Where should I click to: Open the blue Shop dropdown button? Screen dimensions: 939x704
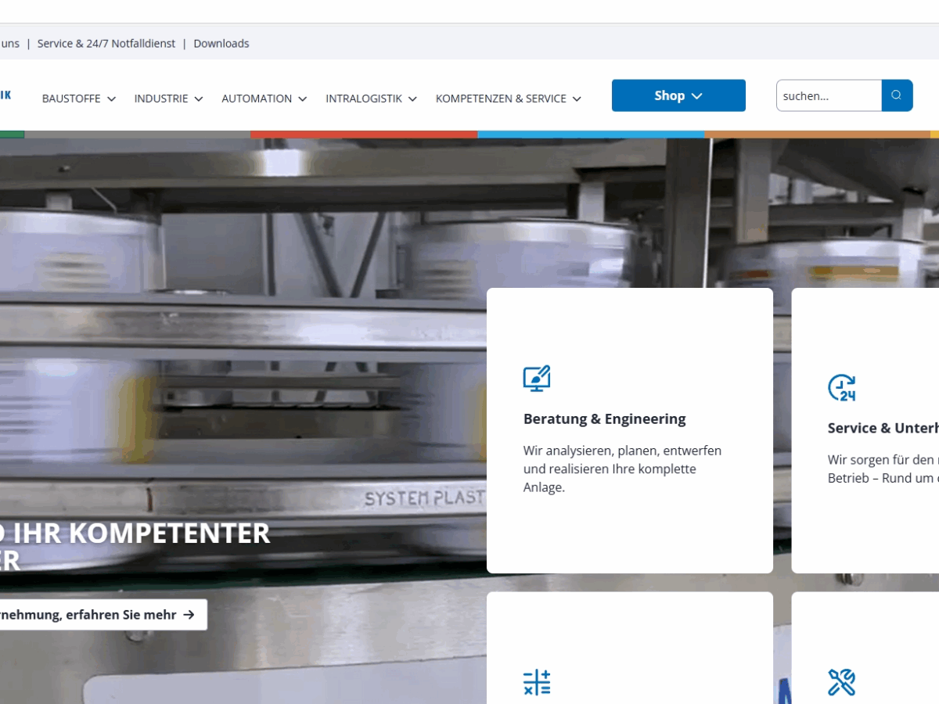click(x=678, y=95)
